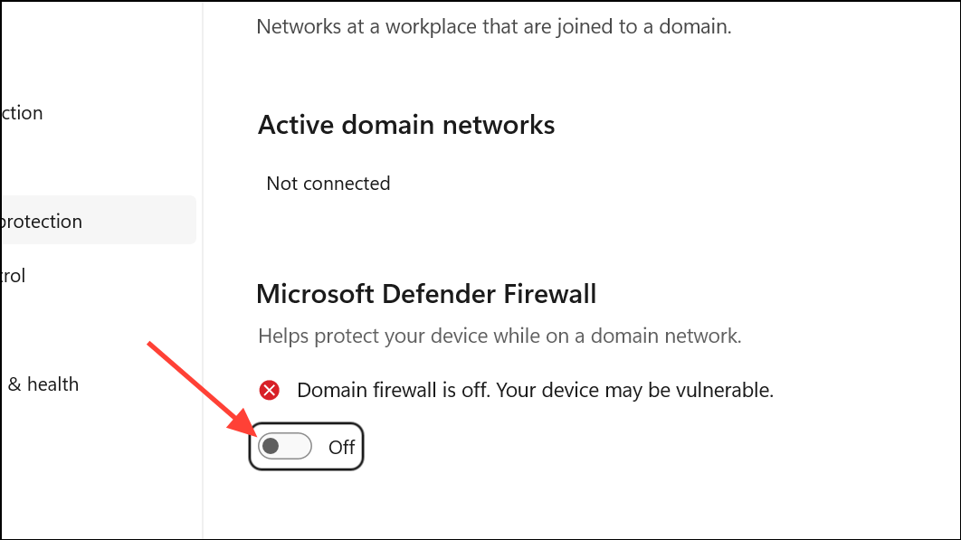The width and height of the screenshot is (961, 540).
Task: Open the "& health" sidebar item
Action: click(x=43, y=384)
